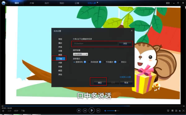Image resolution: width=186 pixels, height=115 pixels.
Task: Open the 缓存容量 dropdown showing 自动管理
Action: (x=81, y=54)
